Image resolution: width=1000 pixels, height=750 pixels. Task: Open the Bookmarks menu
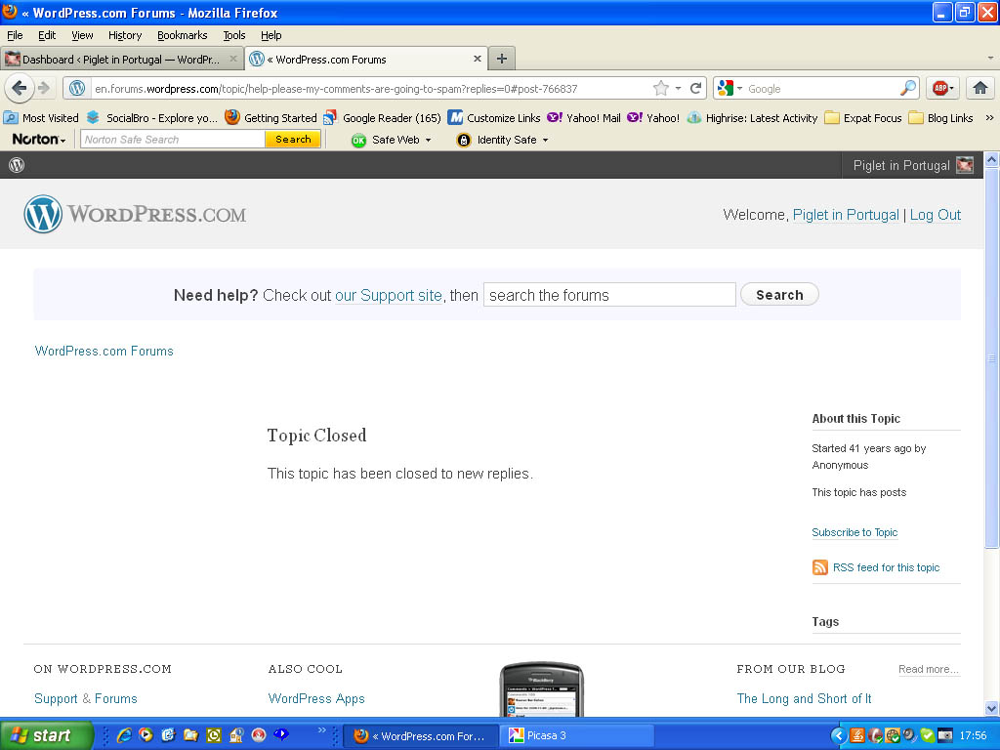click(182, 35)
